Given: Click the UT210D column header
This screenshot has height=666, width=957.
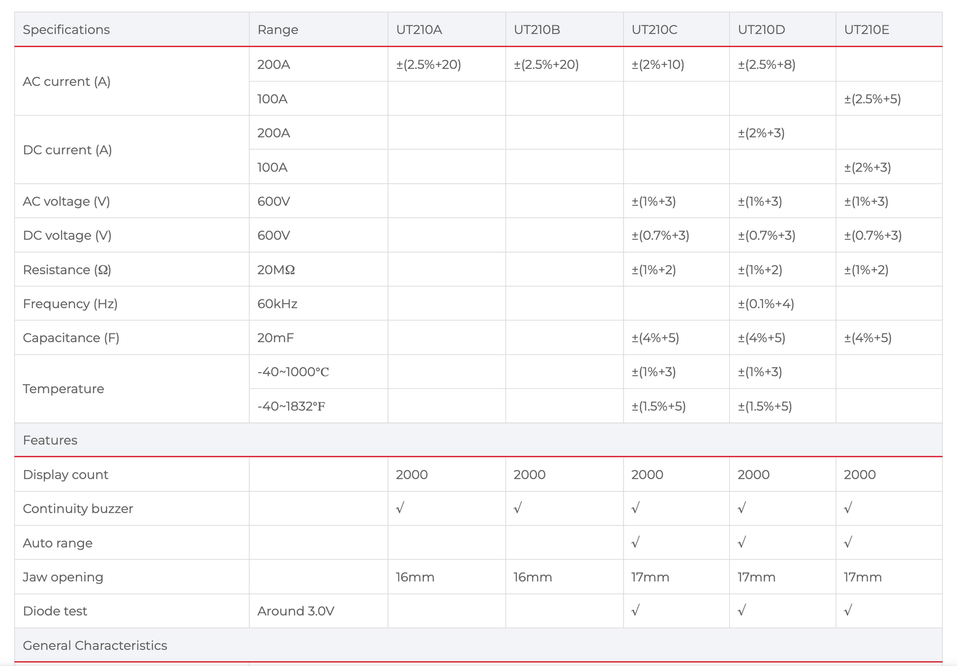Looking at the screenshot, I should 761,29.
